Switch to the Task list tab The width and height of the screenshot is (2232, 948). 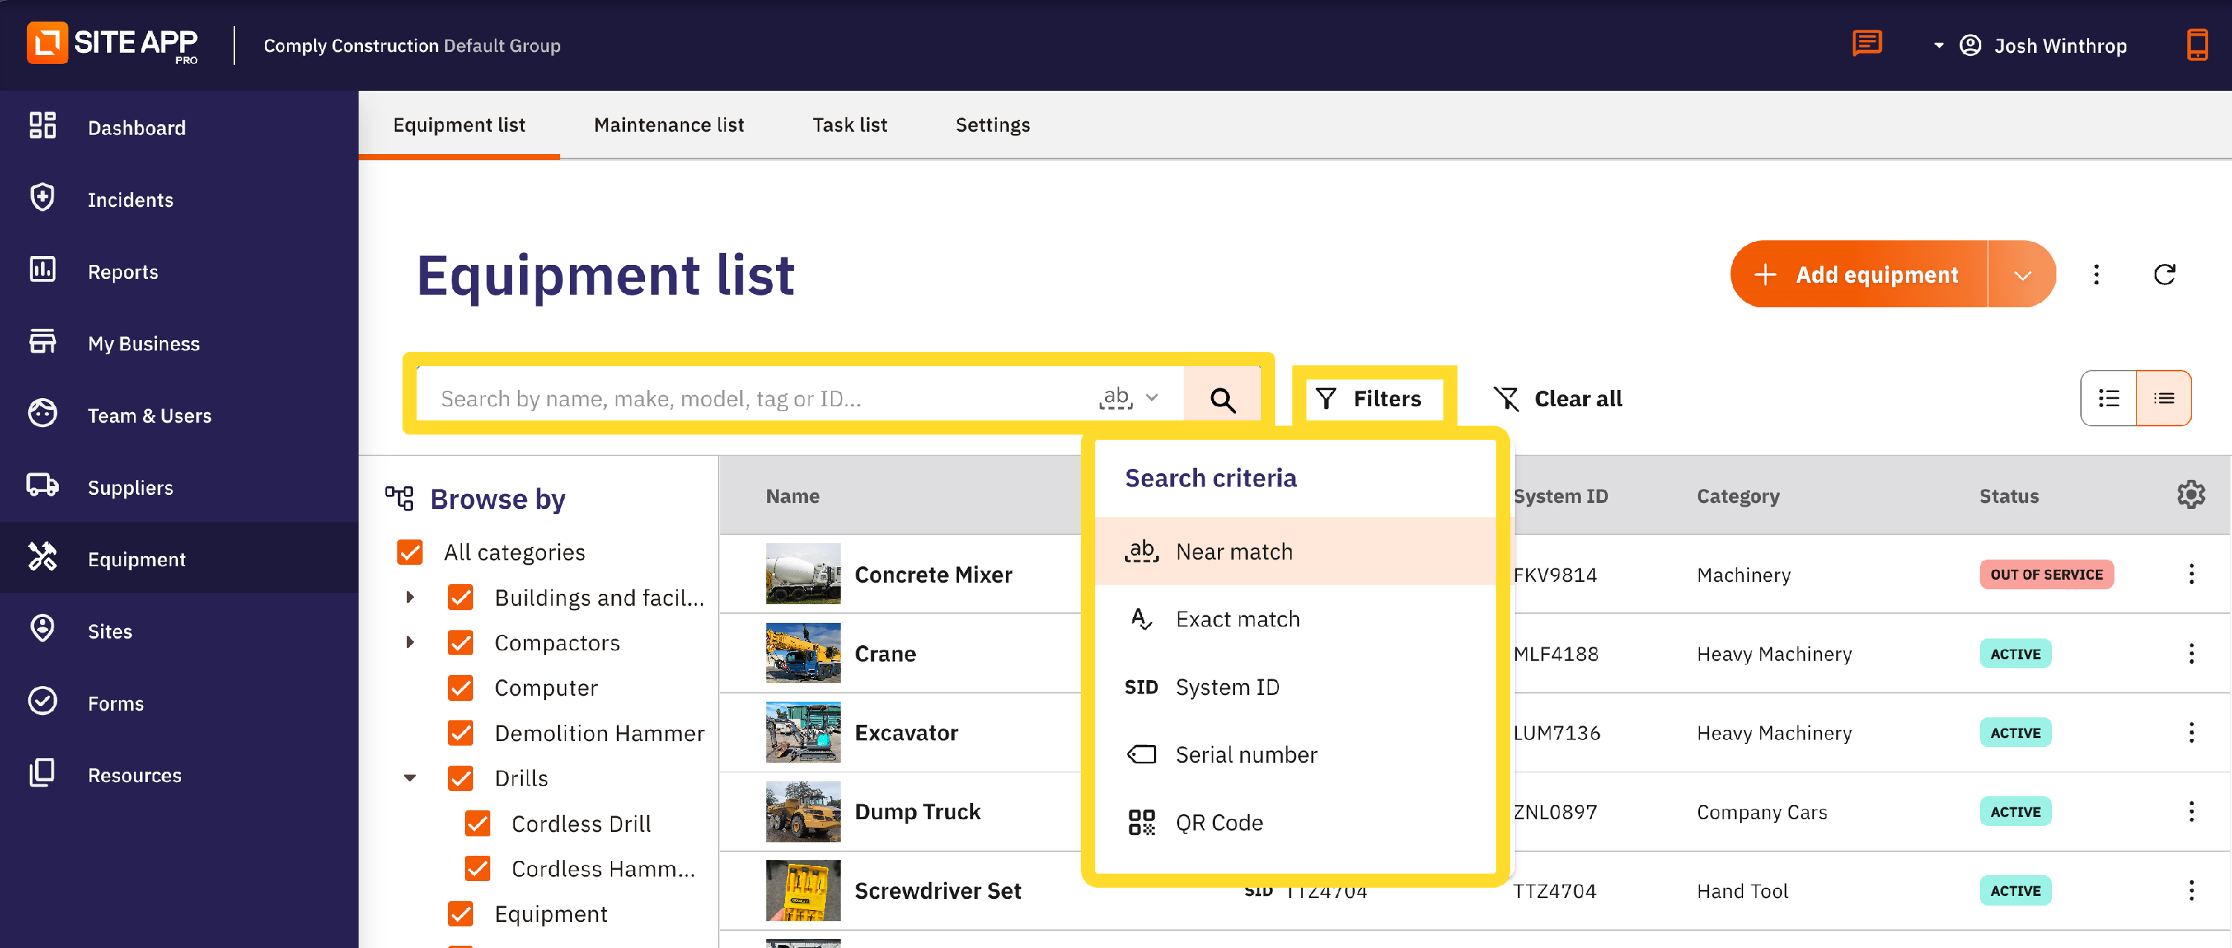click(x=850, y=125)
